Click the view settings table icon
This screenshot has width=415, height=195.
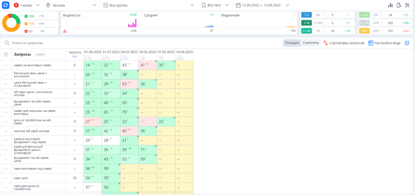(371, 43)
